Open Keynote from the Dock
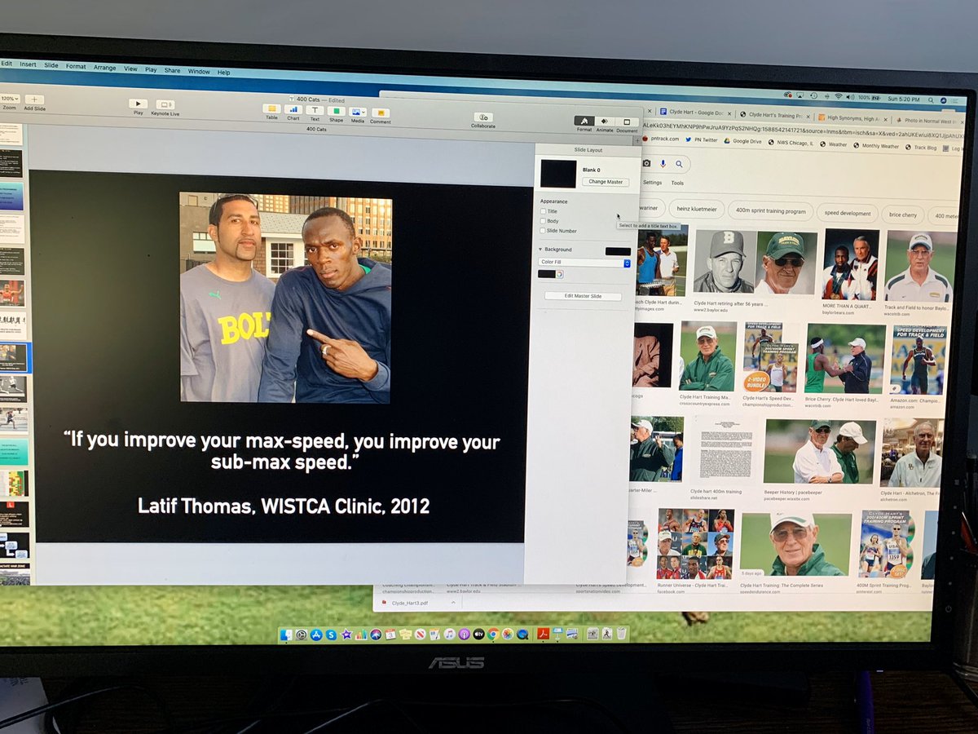The width and height of the screenshot is (978, 734). tap(557, 634)
